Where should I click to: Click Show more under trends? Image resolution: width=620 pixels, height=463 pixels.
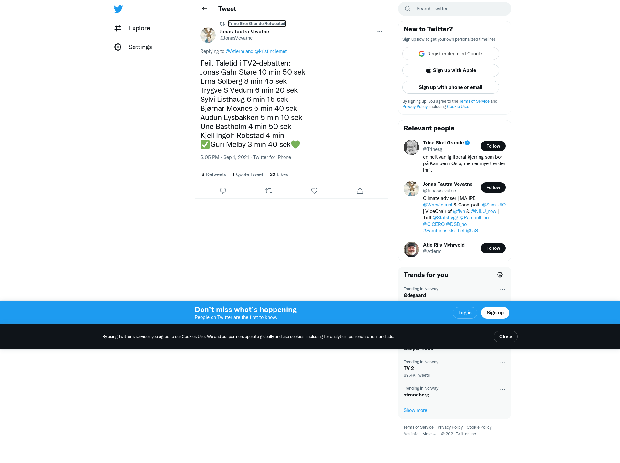click(415, 410)
